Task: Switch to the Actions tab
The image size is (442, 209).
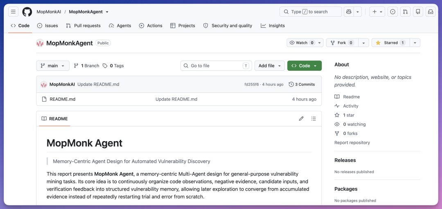Action: (151, 26)
